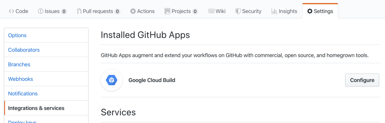Open the Issues tab
385x123 pixels.
[52, 11]
